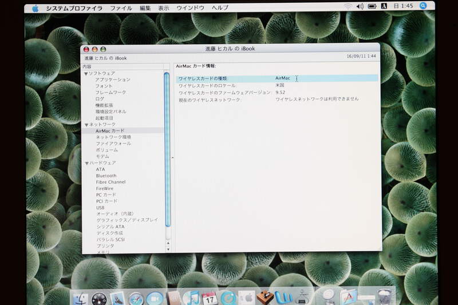Click the sidebar scroll up arrow
458x305 pixels.
click(x=168, y=243)
